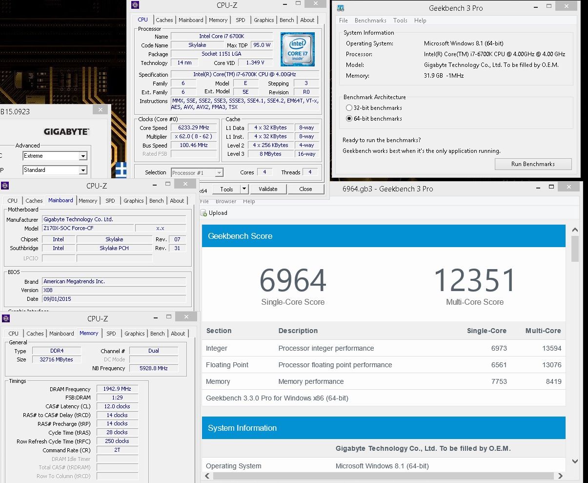Select the Graphics tab in the Memory CPU-Z window
Viewport: 588px width, 483px height.
tap(135, 334)
